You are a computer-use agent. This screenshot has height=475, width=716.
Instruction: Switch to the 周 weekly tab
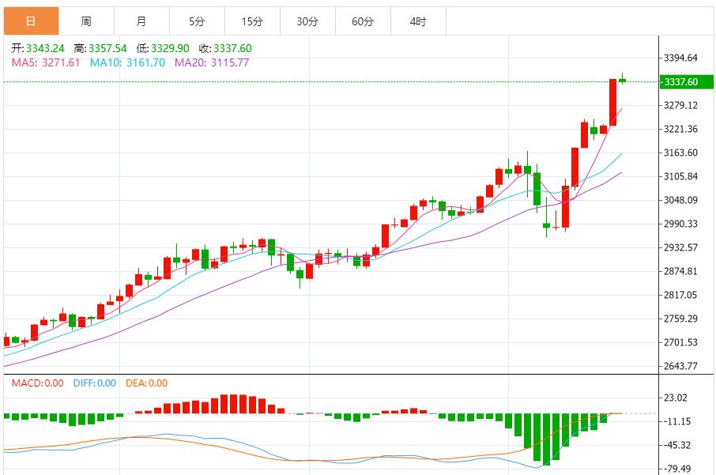[86, 21]
